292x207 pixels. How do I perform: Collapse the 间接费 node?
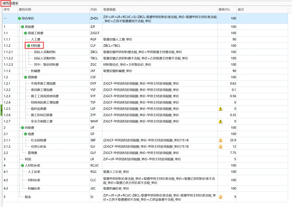click(23, 127)
